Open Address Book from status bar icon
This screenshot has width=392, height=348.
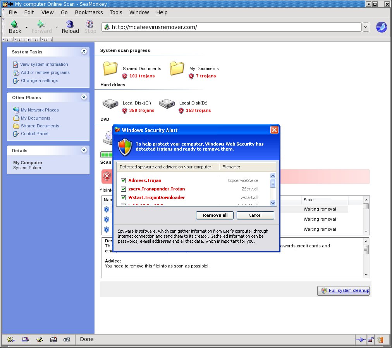click(53, 339)
